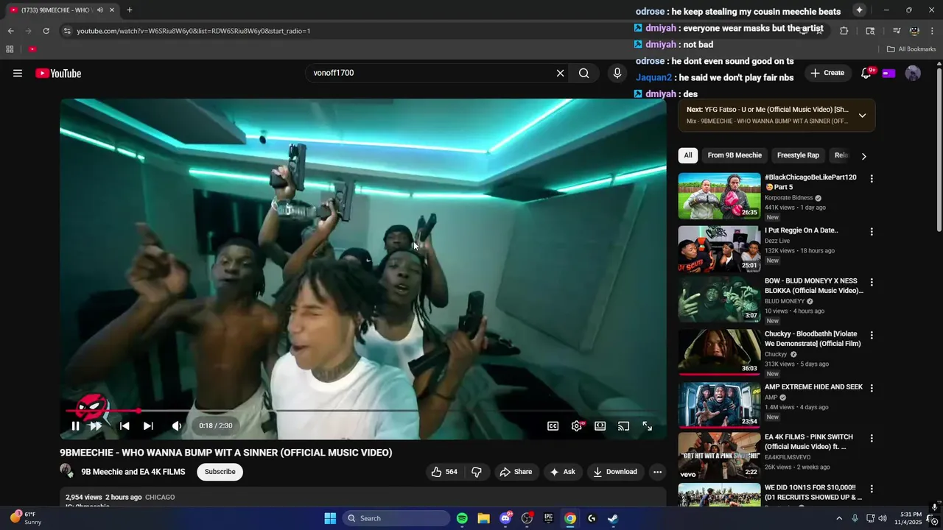Toggle closed captions on the video
The image size is (943, 530).
point(553,425)
